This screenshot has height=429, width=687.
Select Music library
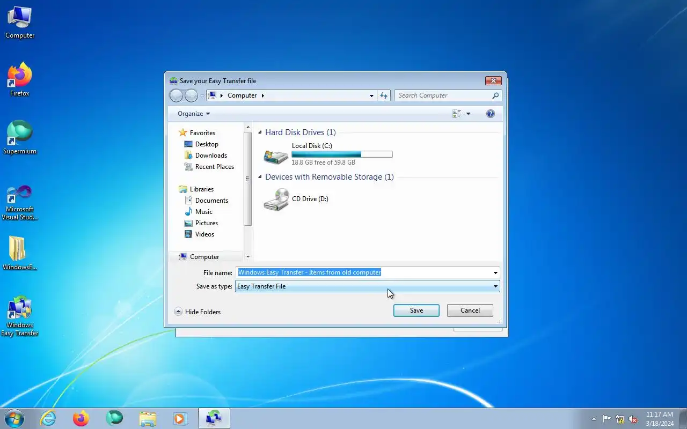[x=204, y=212]
